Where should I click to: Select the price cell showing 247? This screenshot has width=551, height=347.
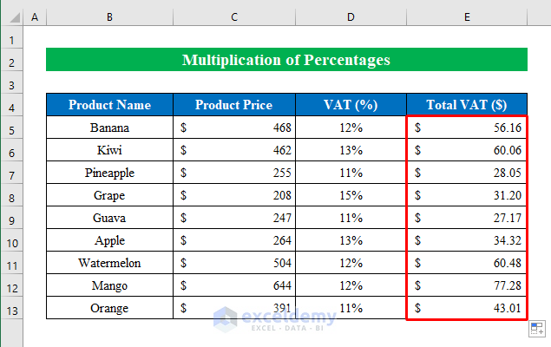click(234, 218)
